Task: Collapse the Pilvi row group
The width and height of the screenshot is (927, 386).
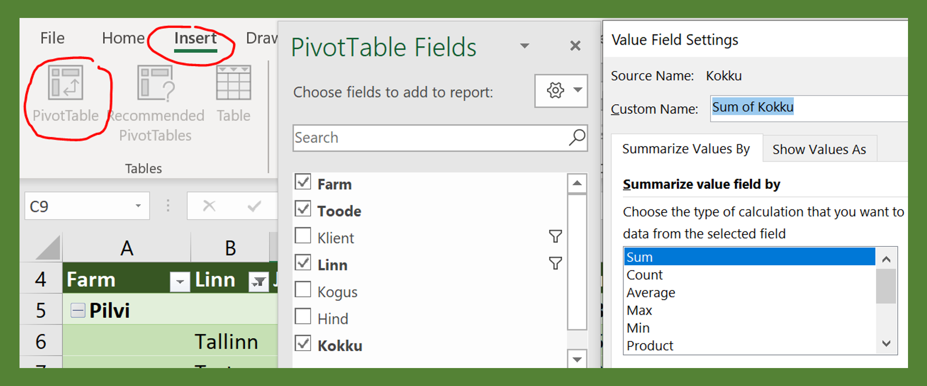Action: coord(78,311)
